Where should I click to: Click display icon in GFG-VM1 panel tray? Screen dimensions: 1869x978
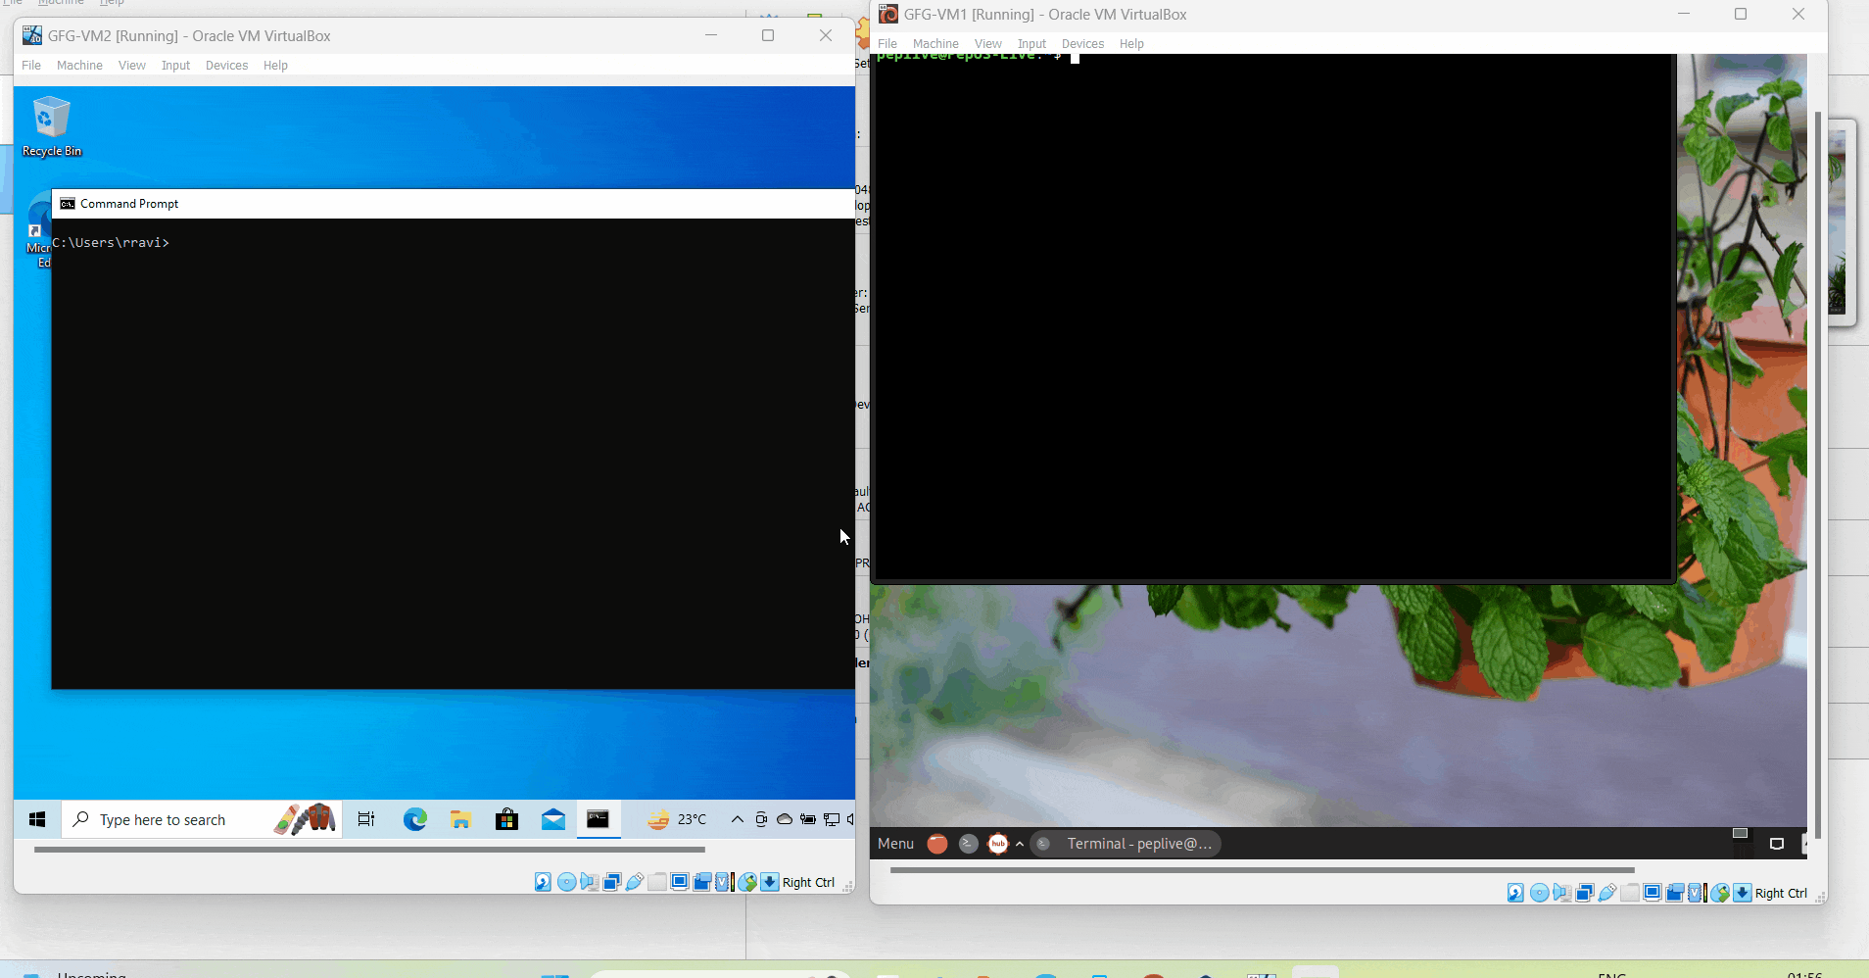pyautogui.click(x=1777, y=844)
